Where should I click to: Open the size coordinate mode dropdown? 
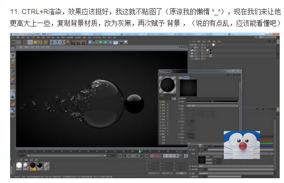(x=168, y=173)
